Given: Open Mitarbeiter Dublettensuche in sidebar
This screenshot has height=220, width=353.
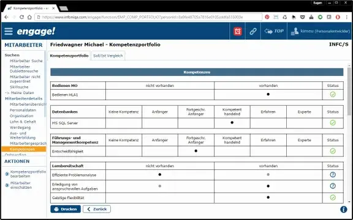Looking at the screenshot, I should point(24,69).
